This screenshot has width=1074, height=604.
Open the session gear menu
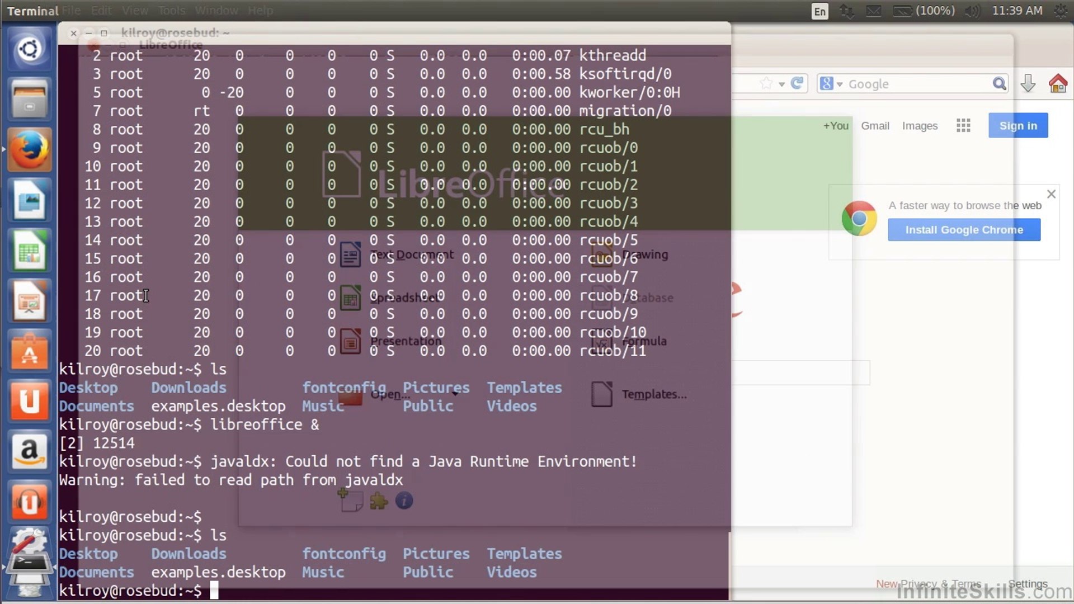(1061, 11)
